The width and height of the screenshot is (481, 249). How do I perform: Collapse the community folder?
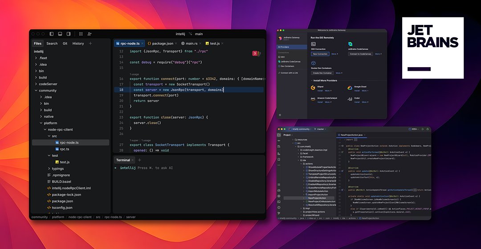click(x=36, y=91)
